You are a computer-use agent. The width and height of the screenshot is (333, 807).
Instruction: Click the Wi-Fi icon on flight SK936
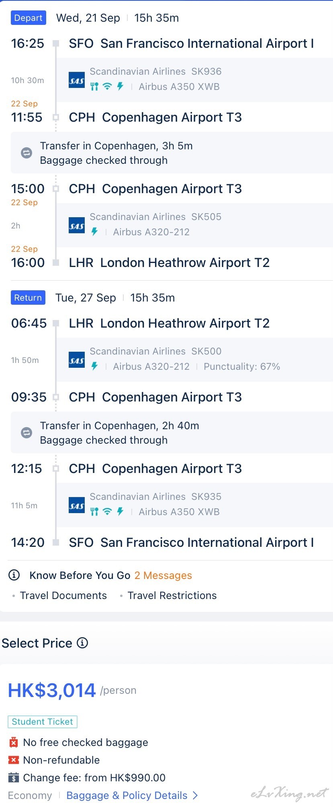[x=107, y=86]
